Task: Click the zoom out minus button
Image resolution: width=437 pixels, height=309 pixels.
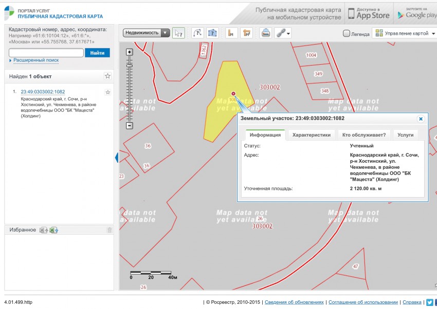Action: pyautogui.click(x=130, y=125)
